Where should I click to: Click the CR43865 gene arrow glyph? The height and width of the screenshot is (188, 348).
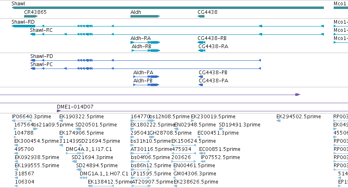pos(31,16)
